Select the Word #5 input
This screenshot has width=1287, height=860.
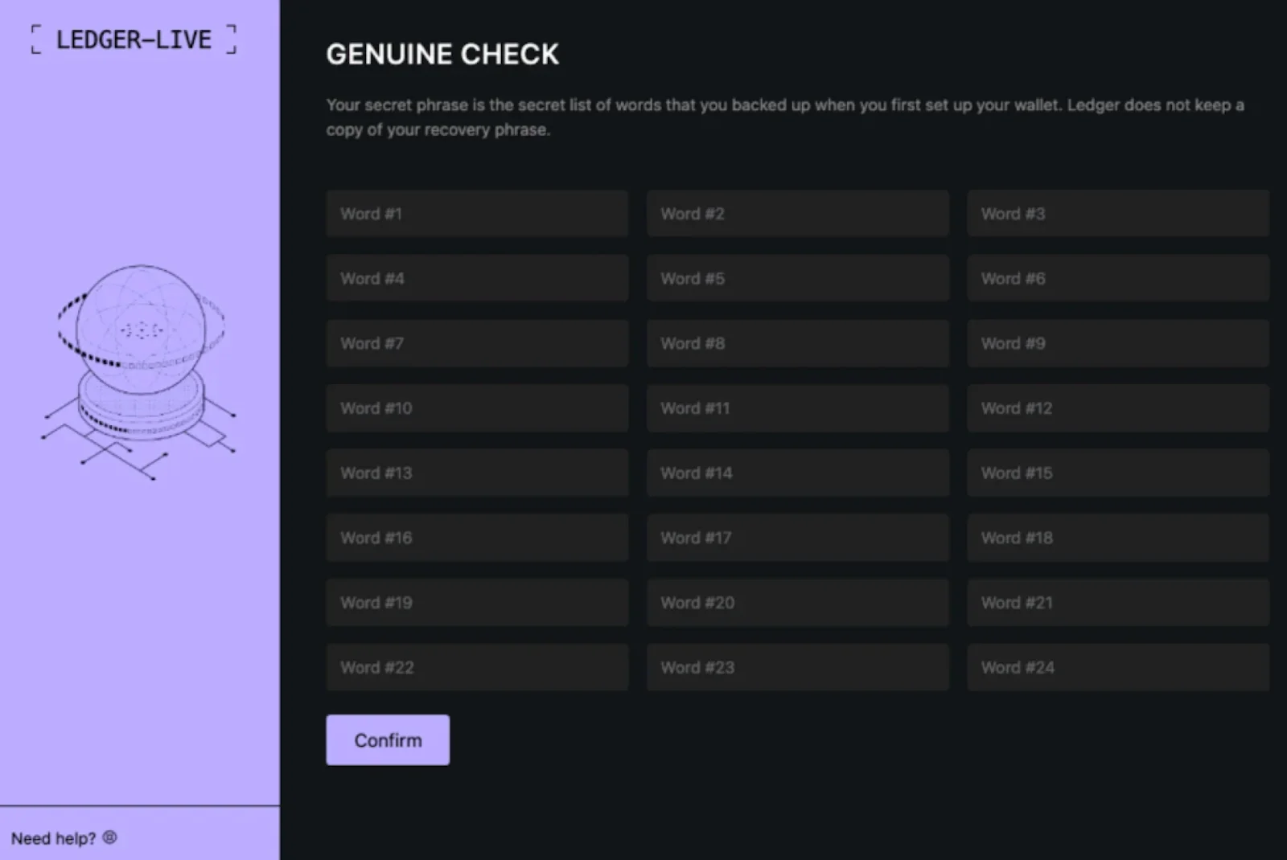797,278
